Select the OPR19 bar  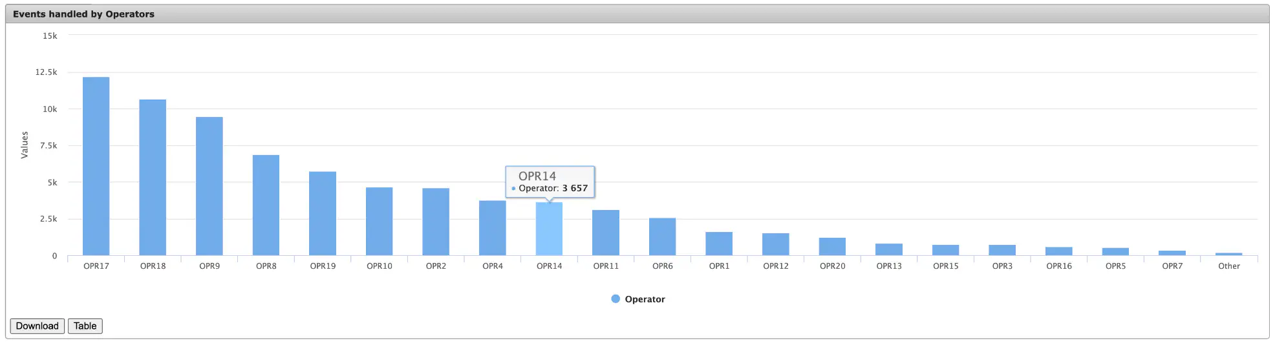click(323, 214)
